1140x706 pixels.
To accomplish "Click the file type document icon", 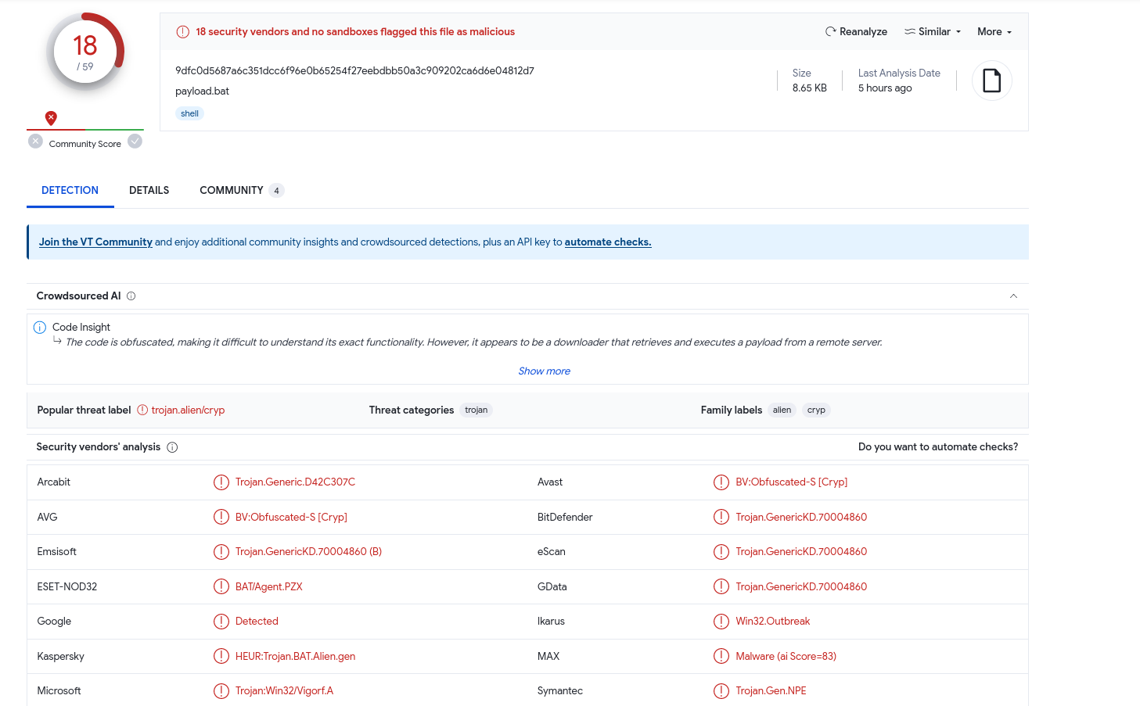I will tap(991, 81).
